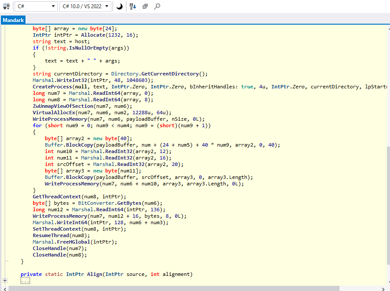Open the C# language dropdown
Image resolution: width=390 pixels, height=291 pixels.
point(36,6)
